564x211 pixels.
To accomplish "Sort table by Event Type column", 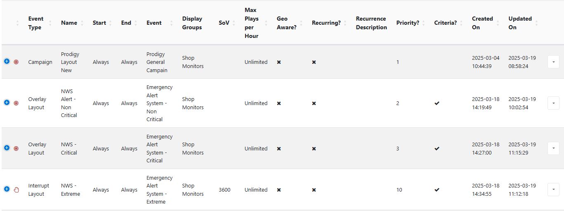I will [40, 23].
